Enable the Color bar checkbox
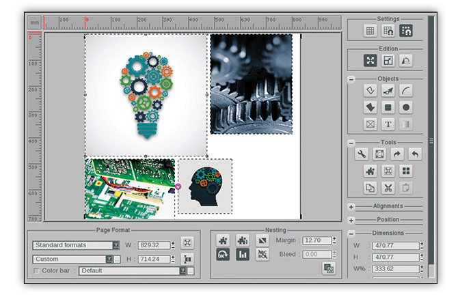Image resolution: width=458 pixels, height=295 pixels. [x=36, y=271]
